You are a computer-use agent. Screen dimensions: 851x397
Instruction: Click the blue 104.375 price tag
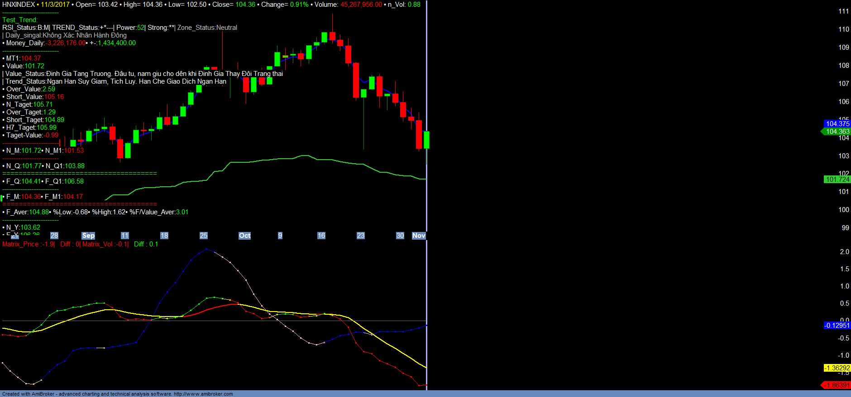click(837, 124)
